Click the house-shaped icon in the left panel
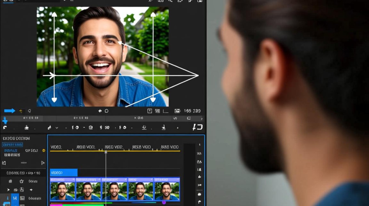369x206 pixels. click(22, 181)
